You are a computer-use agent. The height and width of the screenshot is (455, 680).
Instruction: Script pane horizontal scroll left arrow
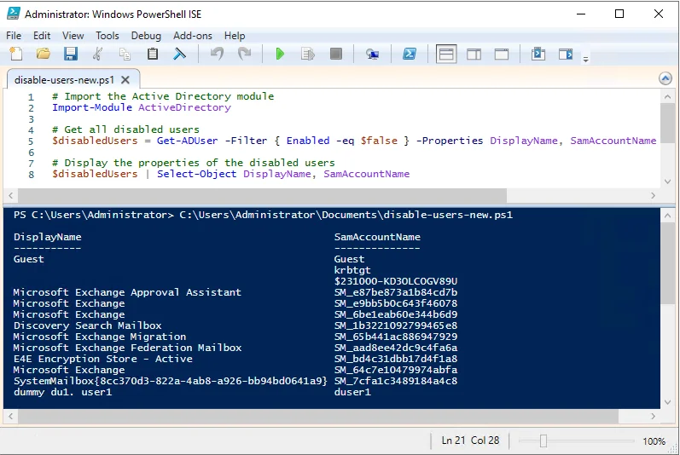point(11,195)
